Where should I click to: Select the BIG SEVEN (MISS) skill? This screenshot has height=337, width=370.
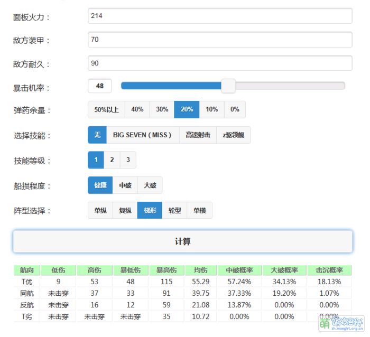(143, 135)
